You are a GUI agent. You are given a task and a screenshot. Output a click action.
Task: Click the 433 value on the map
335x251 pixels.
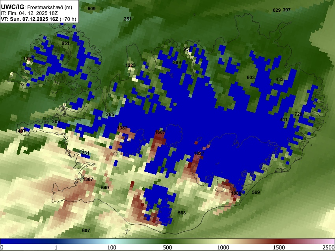point(279,79)
